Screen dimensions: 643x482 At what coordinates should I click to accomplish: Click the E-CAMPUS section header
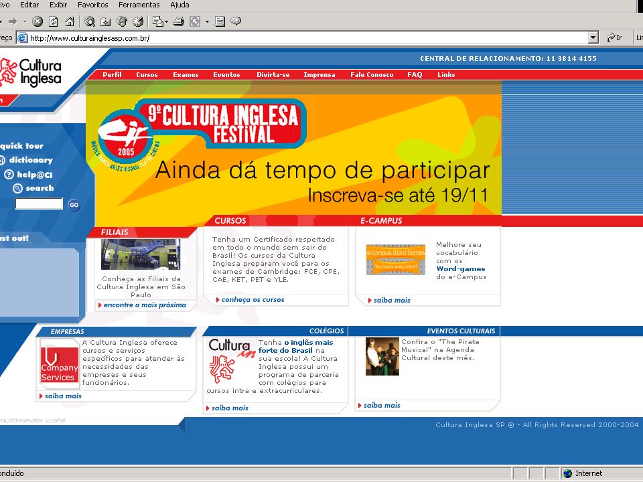(x=381, y=220)
